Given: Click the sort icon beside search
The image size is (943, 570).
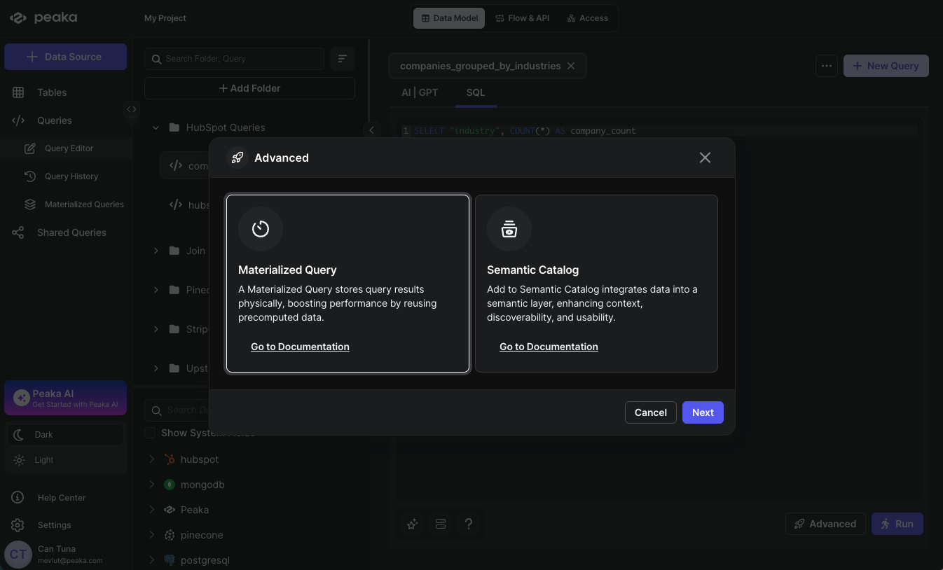Looking at the screenshot, I should tap(342, 59).
